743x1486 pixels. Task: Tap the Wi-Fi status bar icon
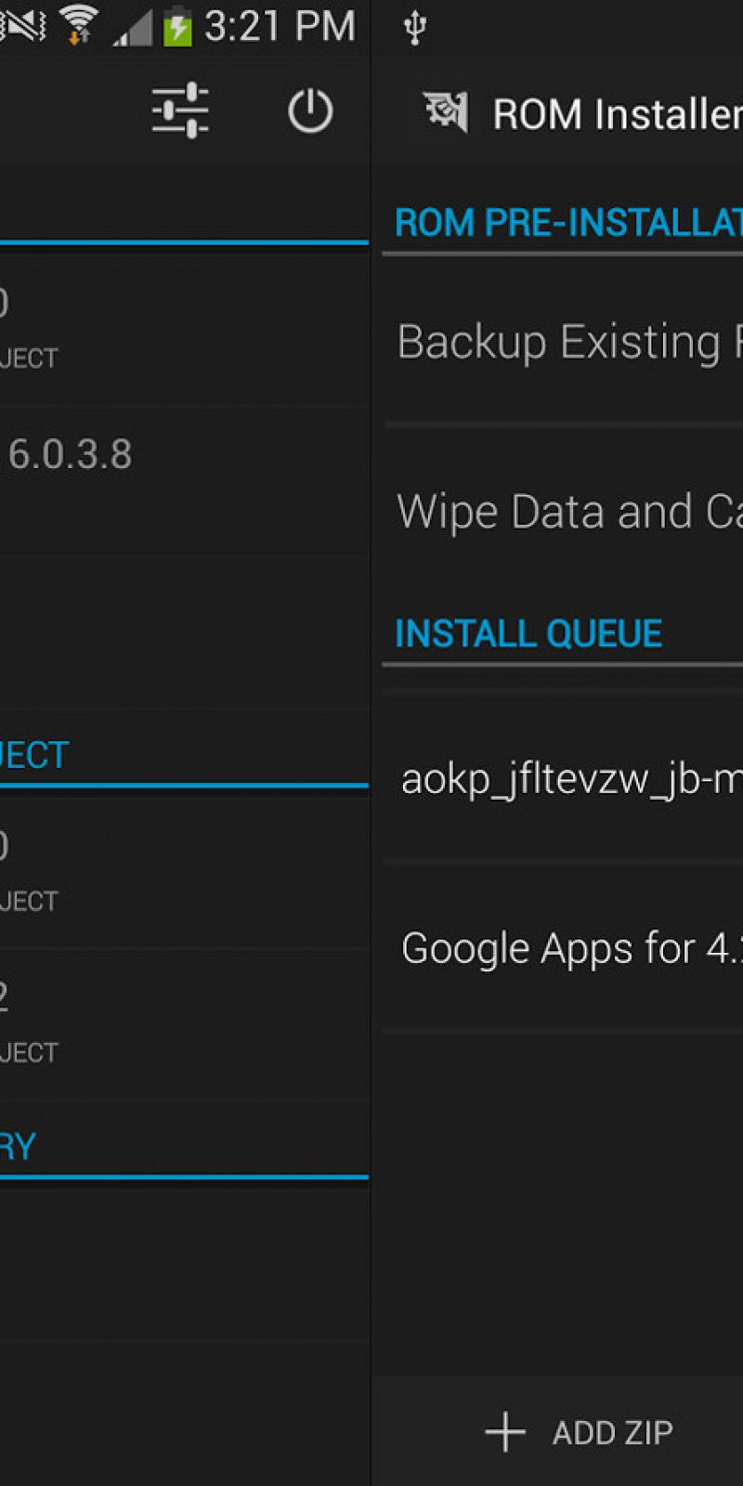click(78, 25)
